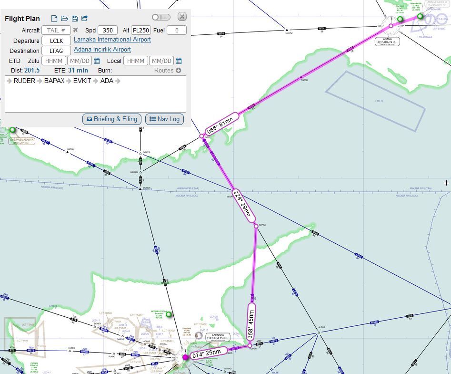Select the Larnaka departure magenta marker
Image resolution: width=451 pixels, height=374 pixels.
pyautogui.click(x=186, y=357)
